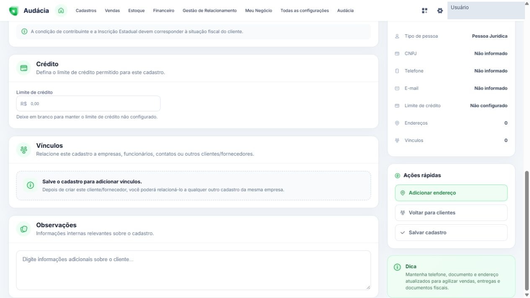Click the Audácia brand name text
Viewport: 530px width, 298px height.
(x=36, y=11)
